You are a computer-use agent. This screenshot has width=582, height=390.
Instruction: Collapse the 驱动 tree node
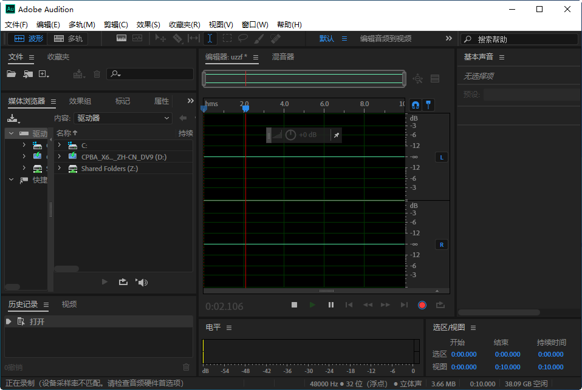11,133
